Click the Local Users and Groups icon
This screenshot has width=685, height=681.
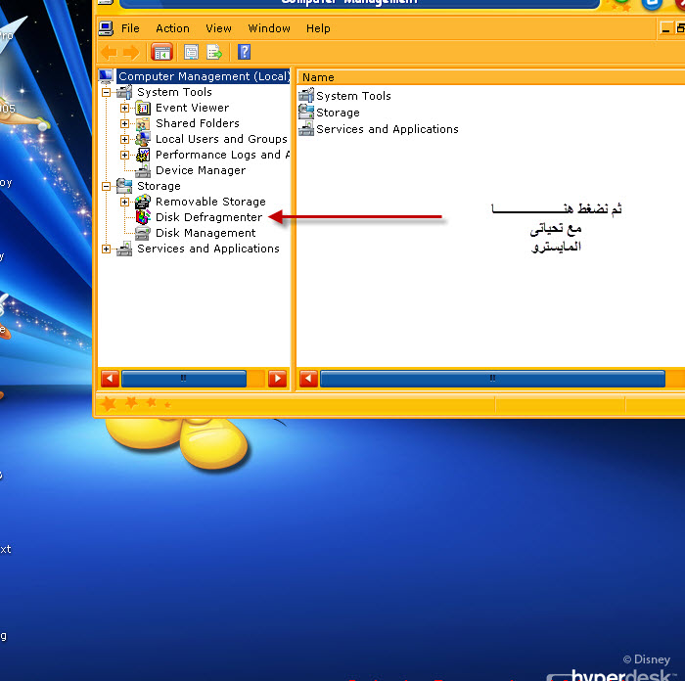(143, 139)
